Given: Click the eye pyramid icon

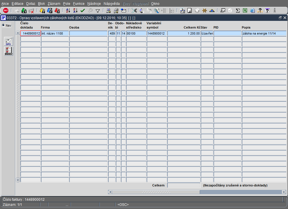Looking at the screenshot, I should coord(212,11).
